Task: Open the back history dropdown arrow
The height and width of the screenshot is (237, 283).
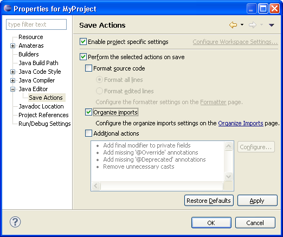Action: 242,24
